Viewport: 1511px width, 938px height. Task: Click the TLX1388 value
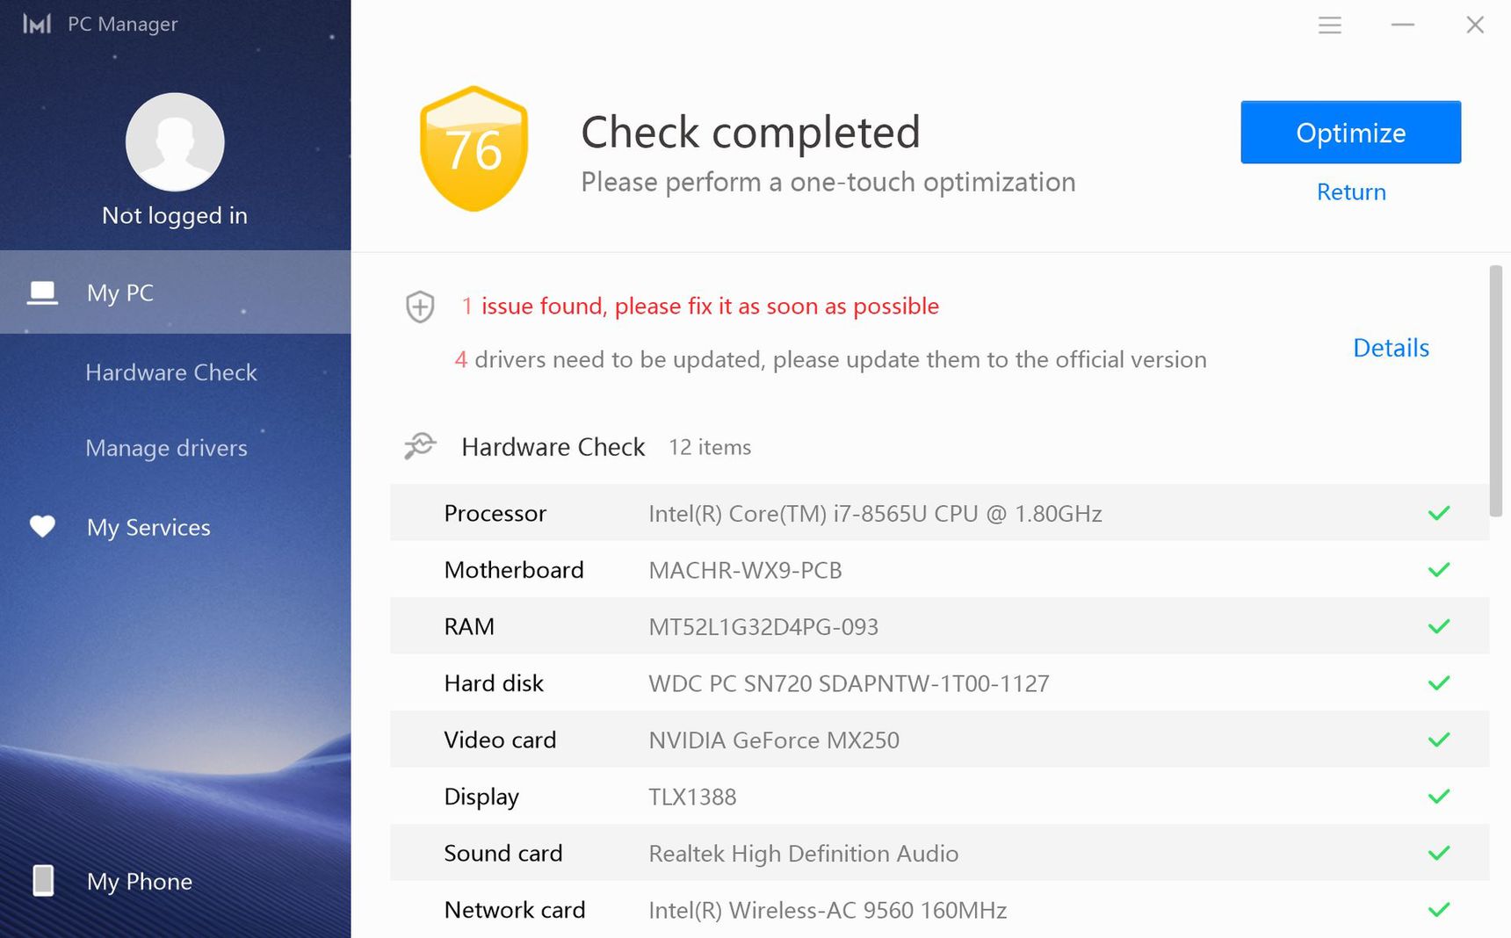coord(692,797)
